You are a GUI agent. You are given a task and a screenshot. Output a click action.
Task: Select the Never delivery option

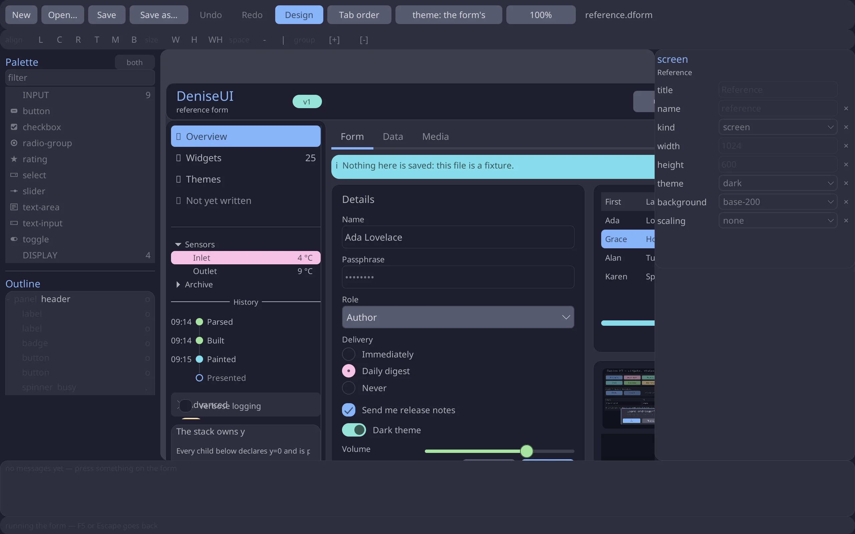349,388
